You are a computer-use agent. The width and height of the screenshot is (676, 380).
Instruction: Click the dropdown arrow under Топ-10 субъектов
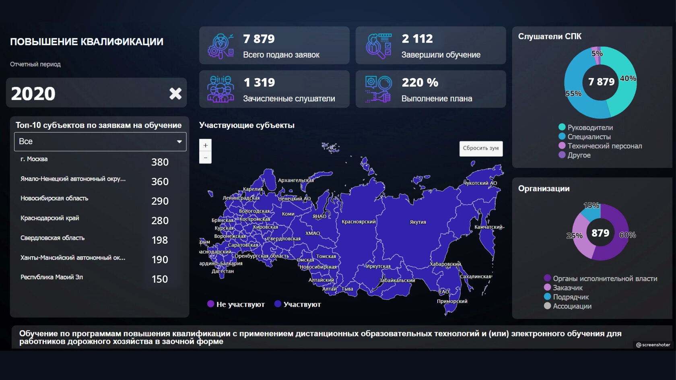coord(180,142)
